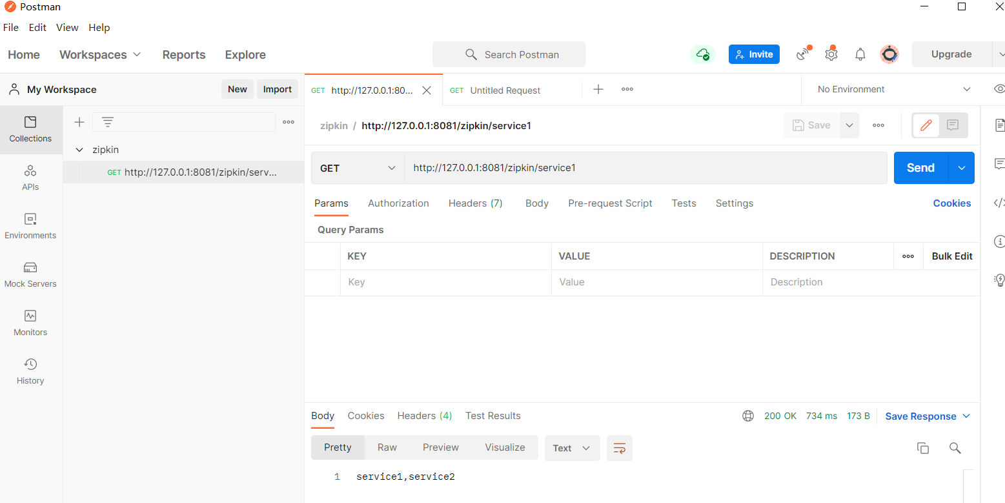The height and width of the screenshot is (503, 1005).
Task: Open the Text format dropdown
Action: pos(572,448)
